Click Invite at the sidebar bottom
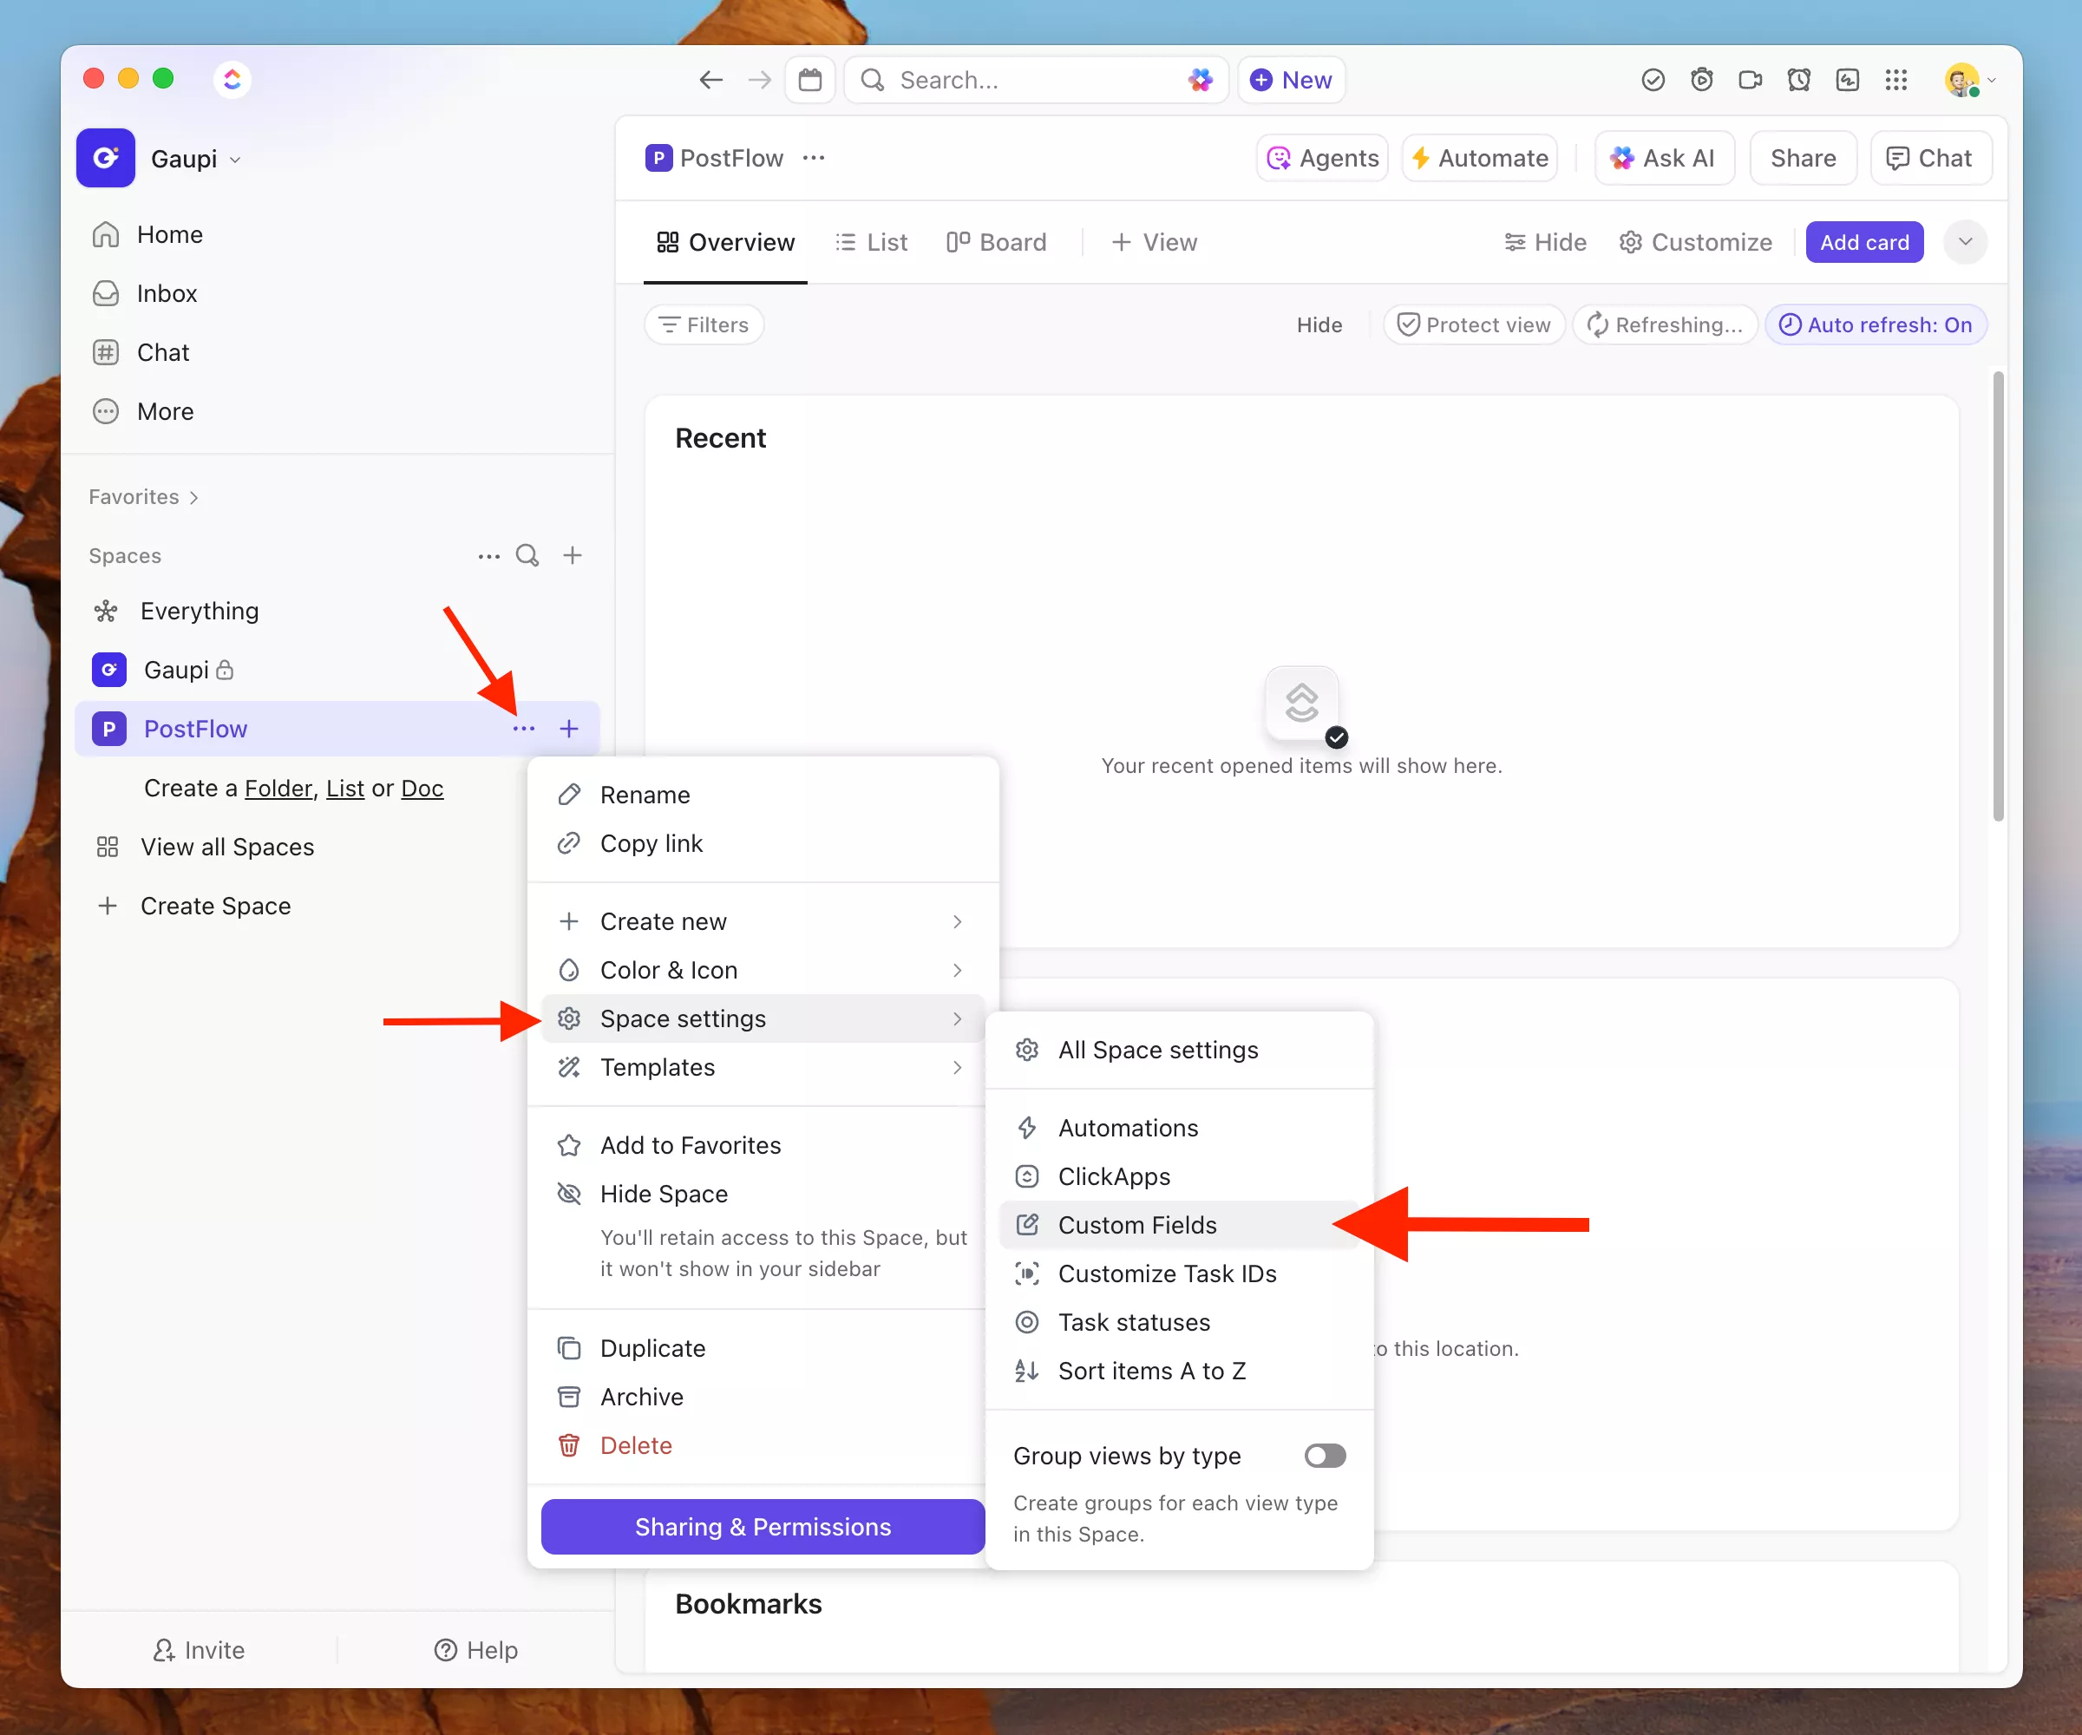This screenshot has height=1735, width=2082. pos(200,1650)
